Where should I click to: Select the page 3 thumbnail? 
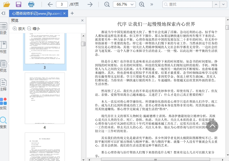[x=45, y=52]
